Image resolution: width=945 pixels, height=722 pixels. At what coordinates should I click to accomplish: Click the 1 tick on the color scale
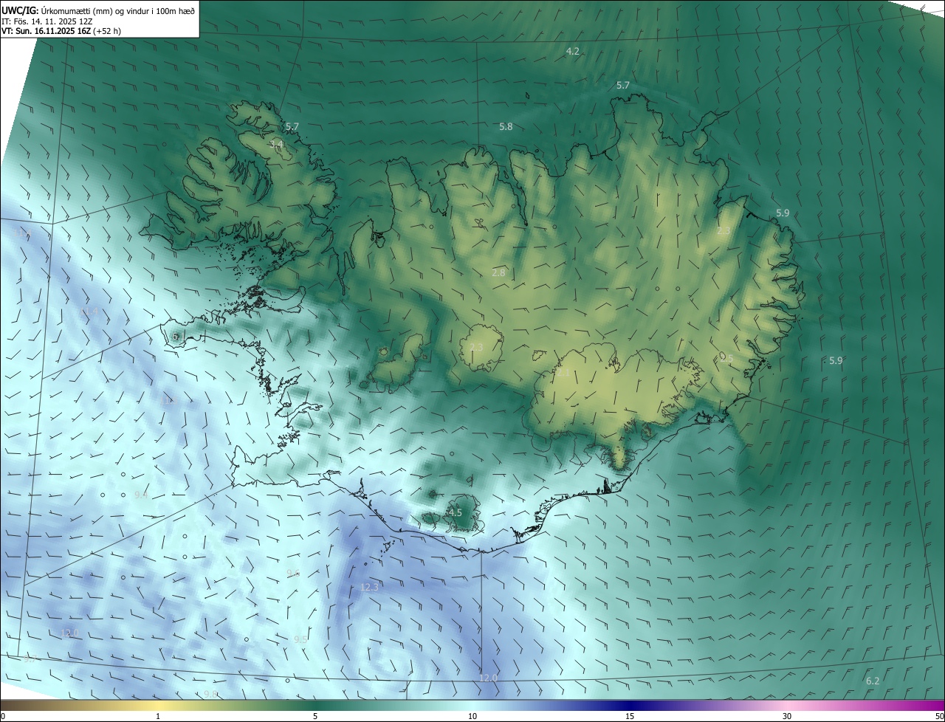click(158, 716)
